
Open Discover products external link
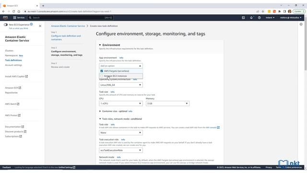[16, 132]
